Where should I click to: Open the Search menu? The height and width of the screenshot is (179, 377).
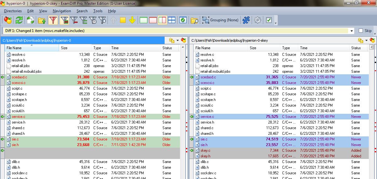[x=82, y=11]
